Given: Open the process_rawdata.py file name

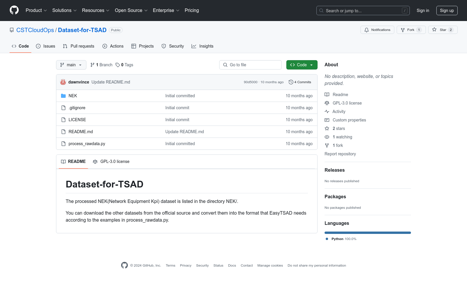Looking at the screenshot, I should (87, 144).
